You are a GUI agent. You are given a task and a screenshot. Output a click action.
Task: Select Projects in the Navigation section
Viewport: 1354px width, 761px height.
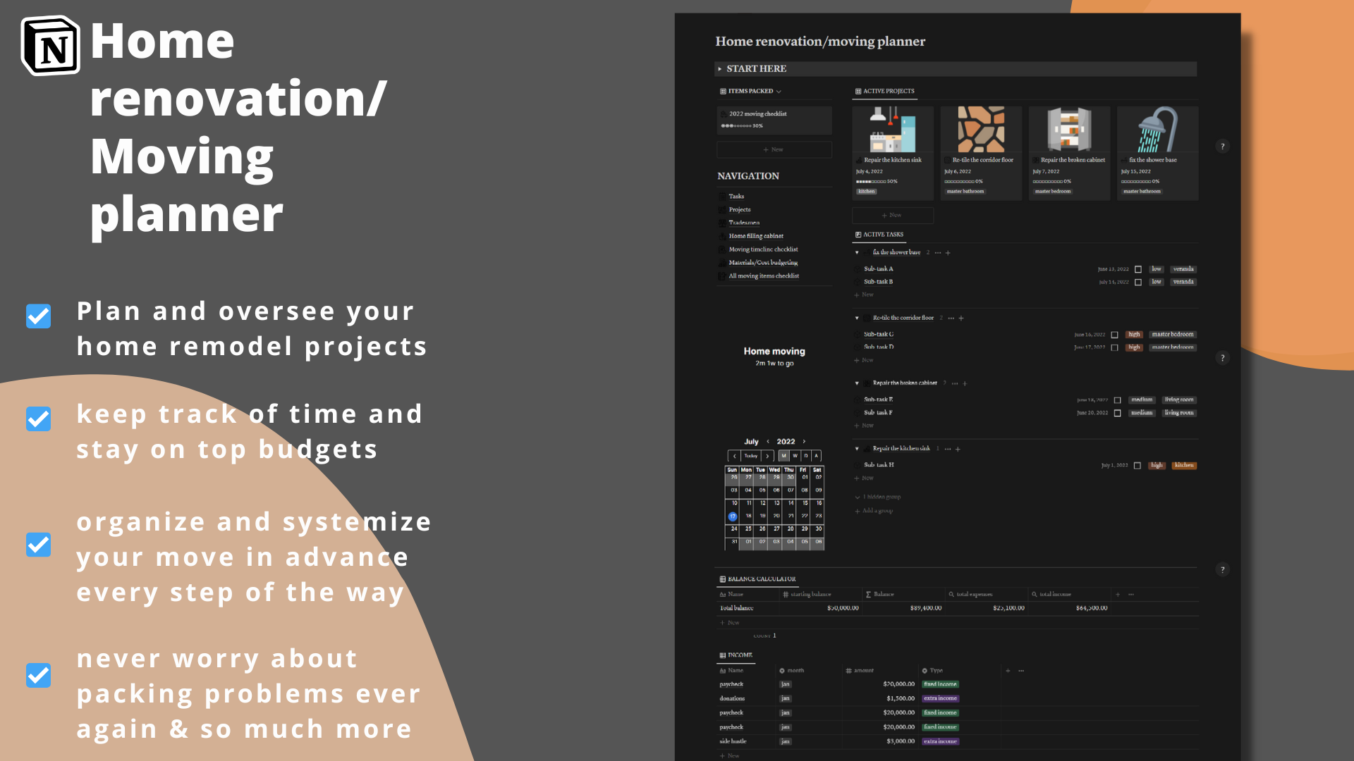coord(740,209)
